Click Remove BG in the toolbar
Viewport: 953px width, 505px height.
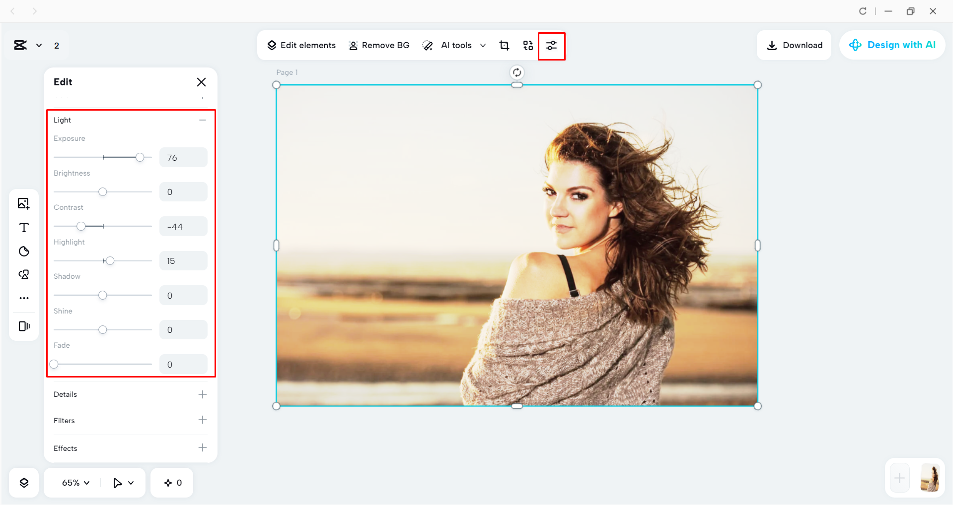[x=379, y=45]
